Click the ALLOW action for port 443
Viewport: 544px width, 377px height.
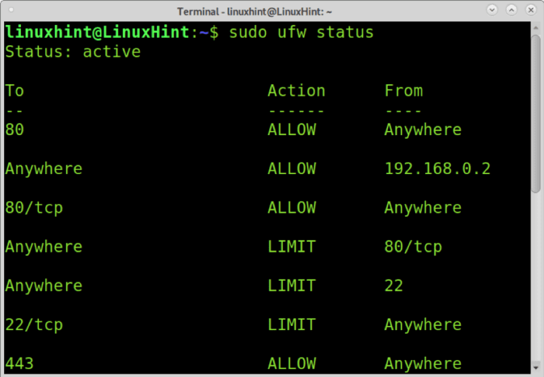[x=291, y=364]
